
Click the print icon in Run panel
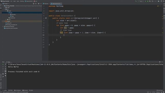point(5,73)
